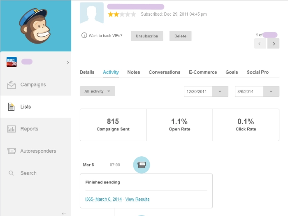Open the I365- March 6, 2014 campaign link

coord(103,199)
